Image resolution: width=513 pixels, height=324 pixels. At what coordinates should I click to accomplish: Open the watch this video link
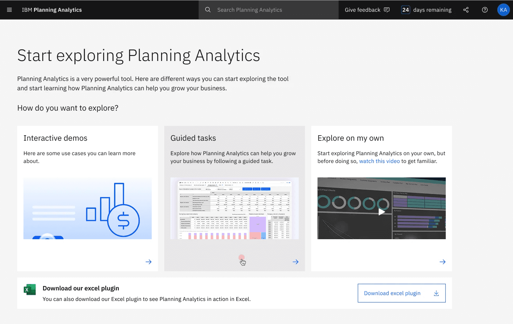click(379, 161)
